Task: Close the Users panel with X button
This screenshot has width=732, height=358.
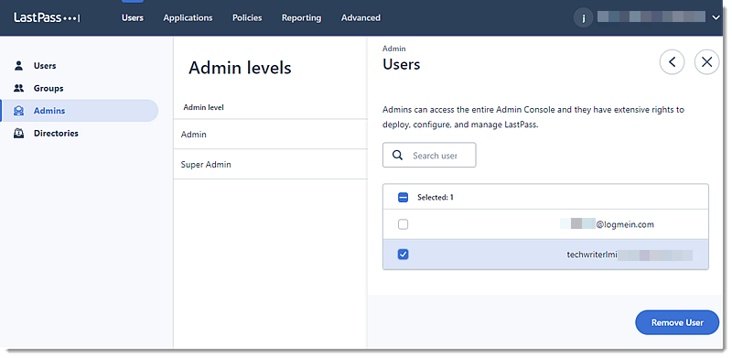Action: [706, 61]
